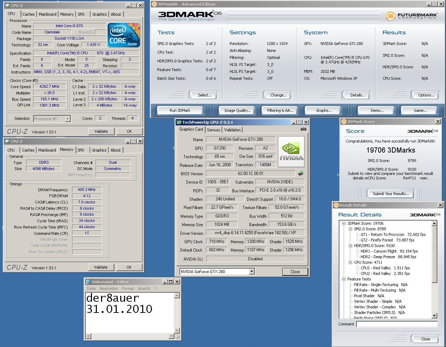Click the Editor notepad title icon
This screenshot has width=446, height=347.
pyautogui.click(x=88, y=282)
